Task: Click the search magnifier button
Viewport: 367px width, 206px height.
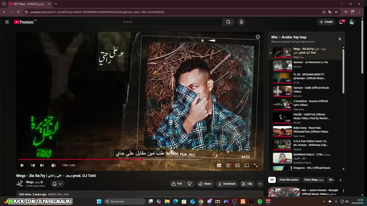Action: coord(228,22)
